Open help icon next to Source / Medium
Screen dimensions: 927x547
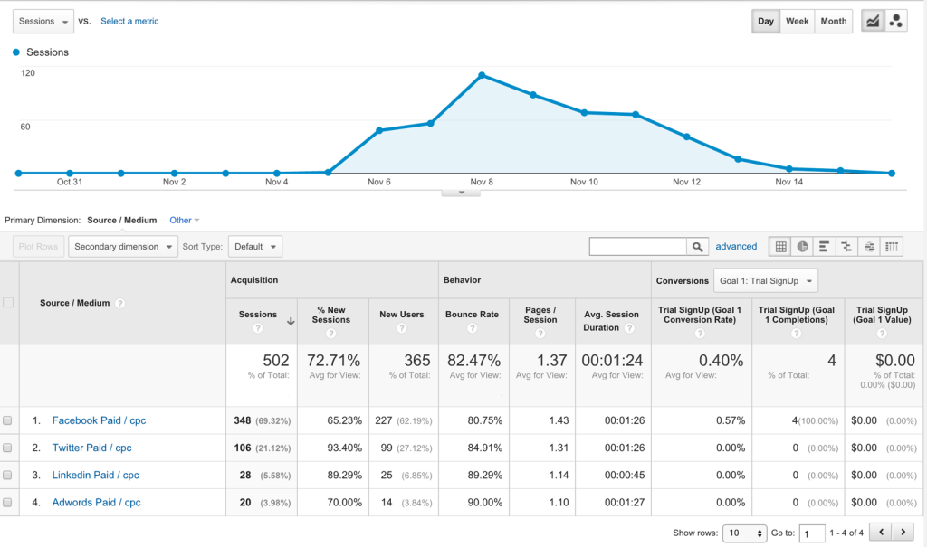pyautogui.click(x=120, y=303)
